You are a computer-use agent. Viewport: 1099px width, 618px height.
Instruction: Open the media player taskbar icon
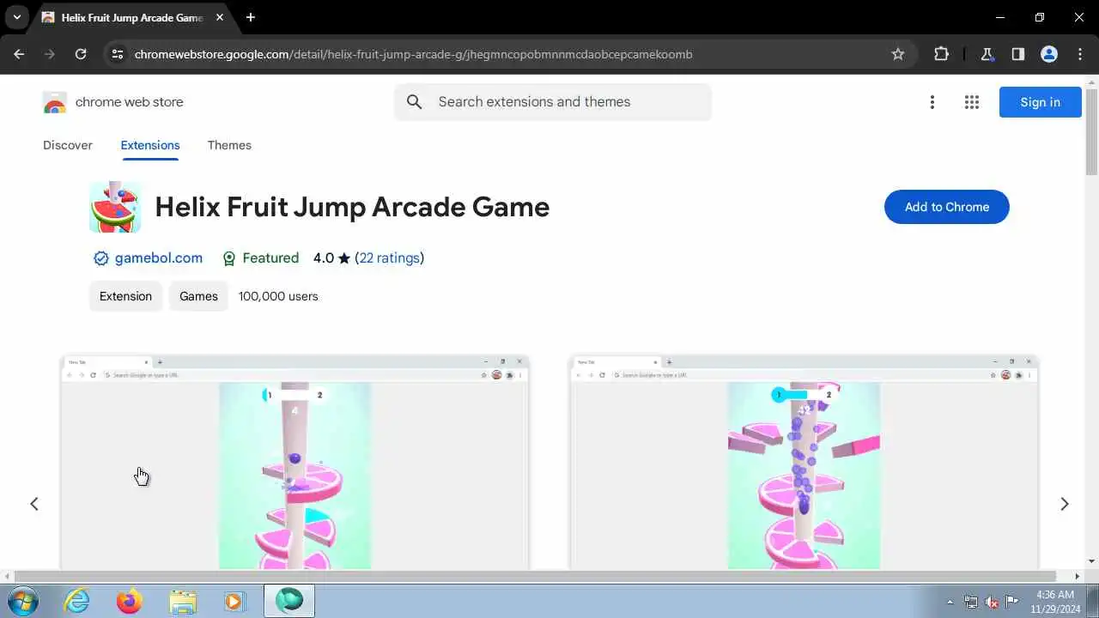[234, 601]
